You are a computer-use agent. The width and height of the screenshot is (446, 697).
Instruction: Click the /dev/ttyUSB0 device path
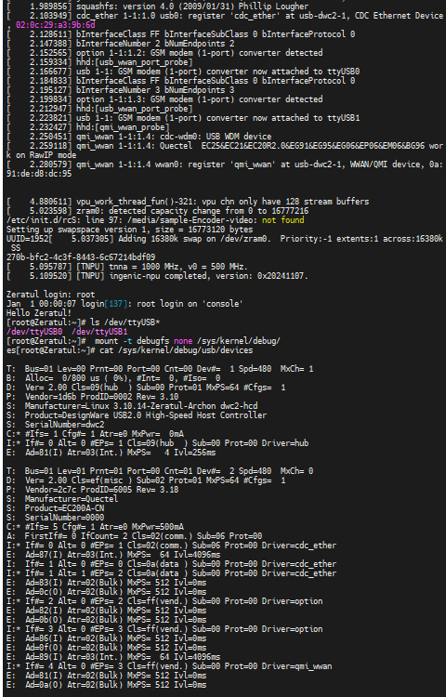pos(28,332)
